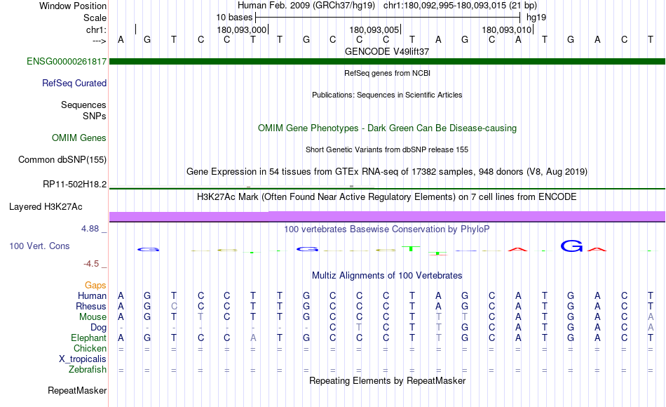Click the Scale label
Image resolution: width=666 pixels, height=407 pixels.
tap(95, 18)
